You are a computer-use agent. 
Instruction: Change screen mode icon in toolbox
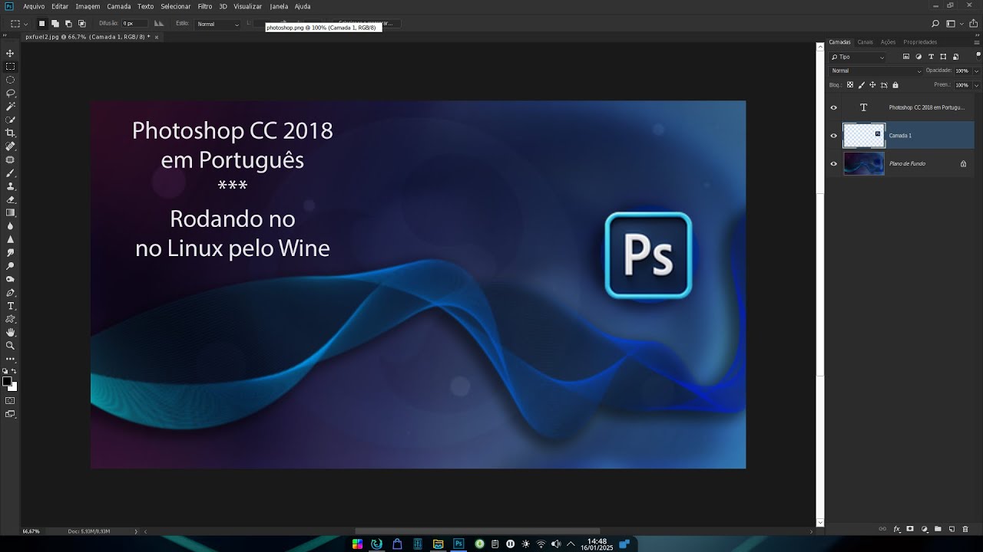click(x=10, y=414)
